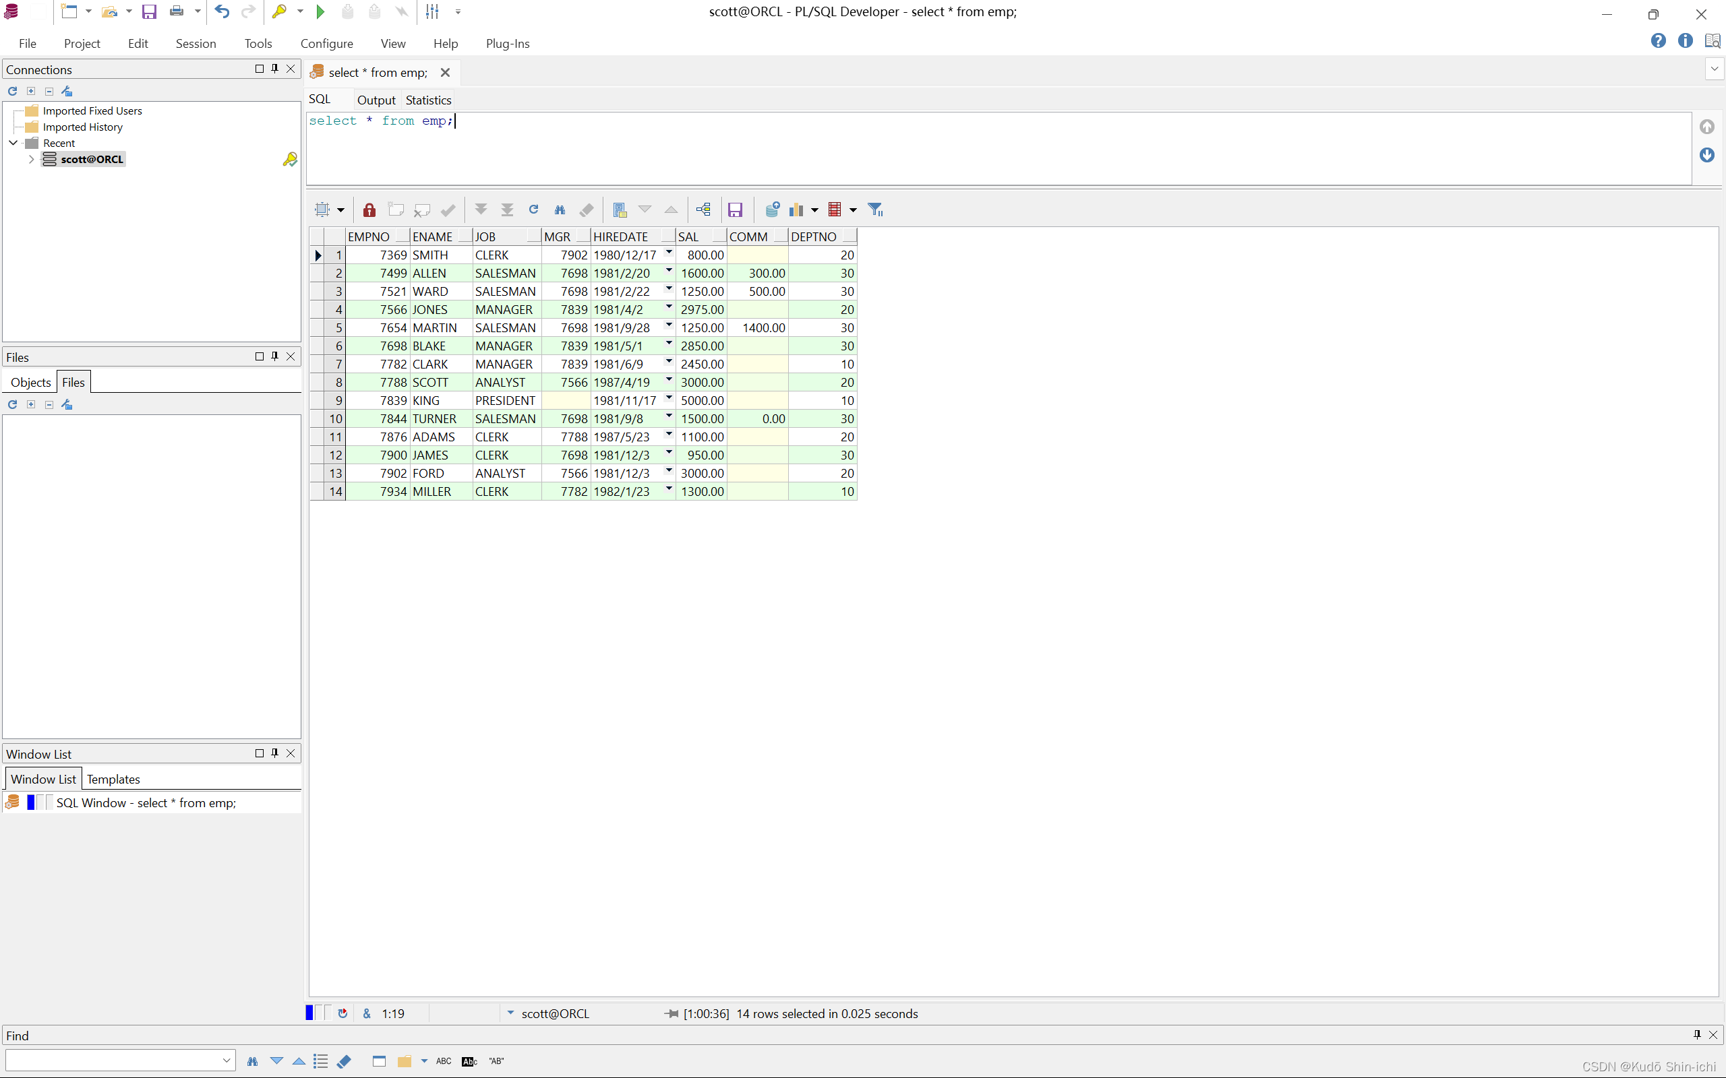The height and width of the screenshot is (1078, 1726).
Task: Save using the purple floppy icon in top toolbar
Action: pos(149,11)
